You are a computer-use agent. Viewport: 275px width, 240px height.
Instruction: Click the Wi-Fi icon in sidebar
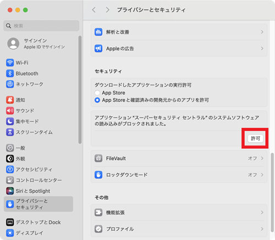click(10, 63)
